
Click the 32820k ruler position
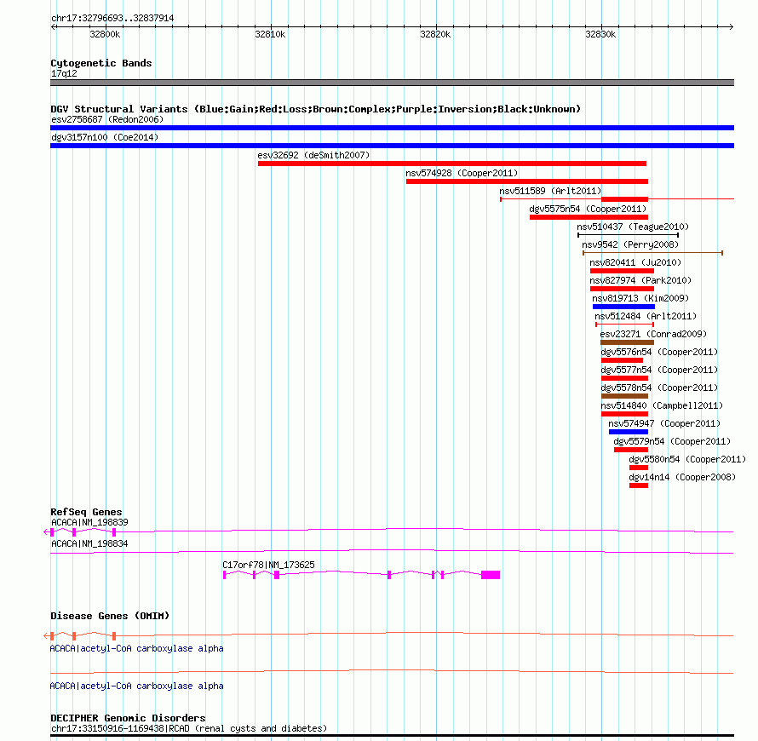point(435,34)
